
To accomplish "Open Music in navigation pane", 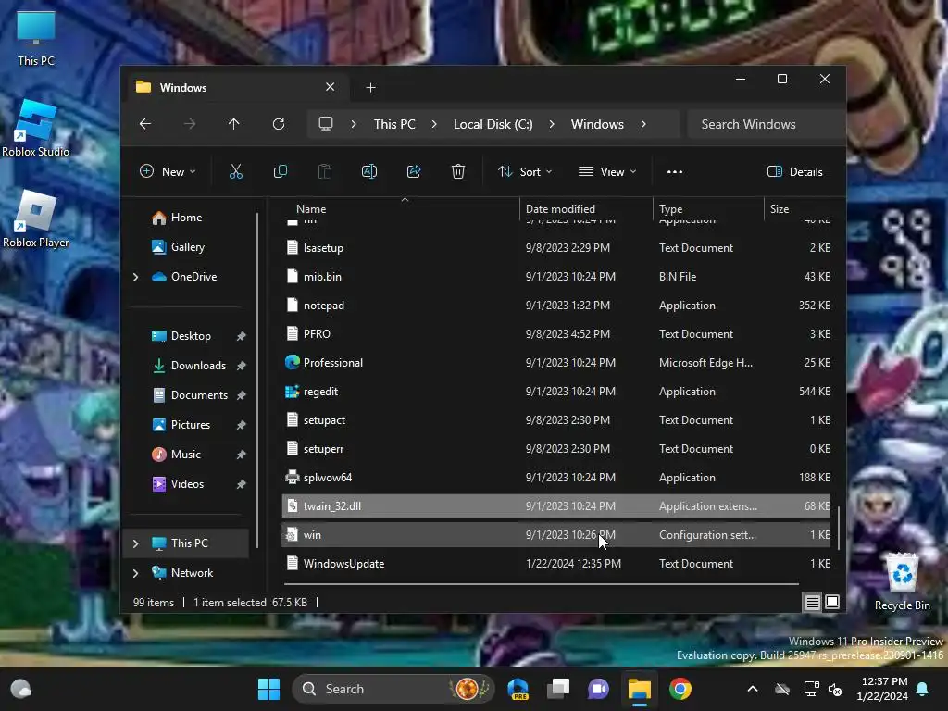I will [x=185, y=455].
